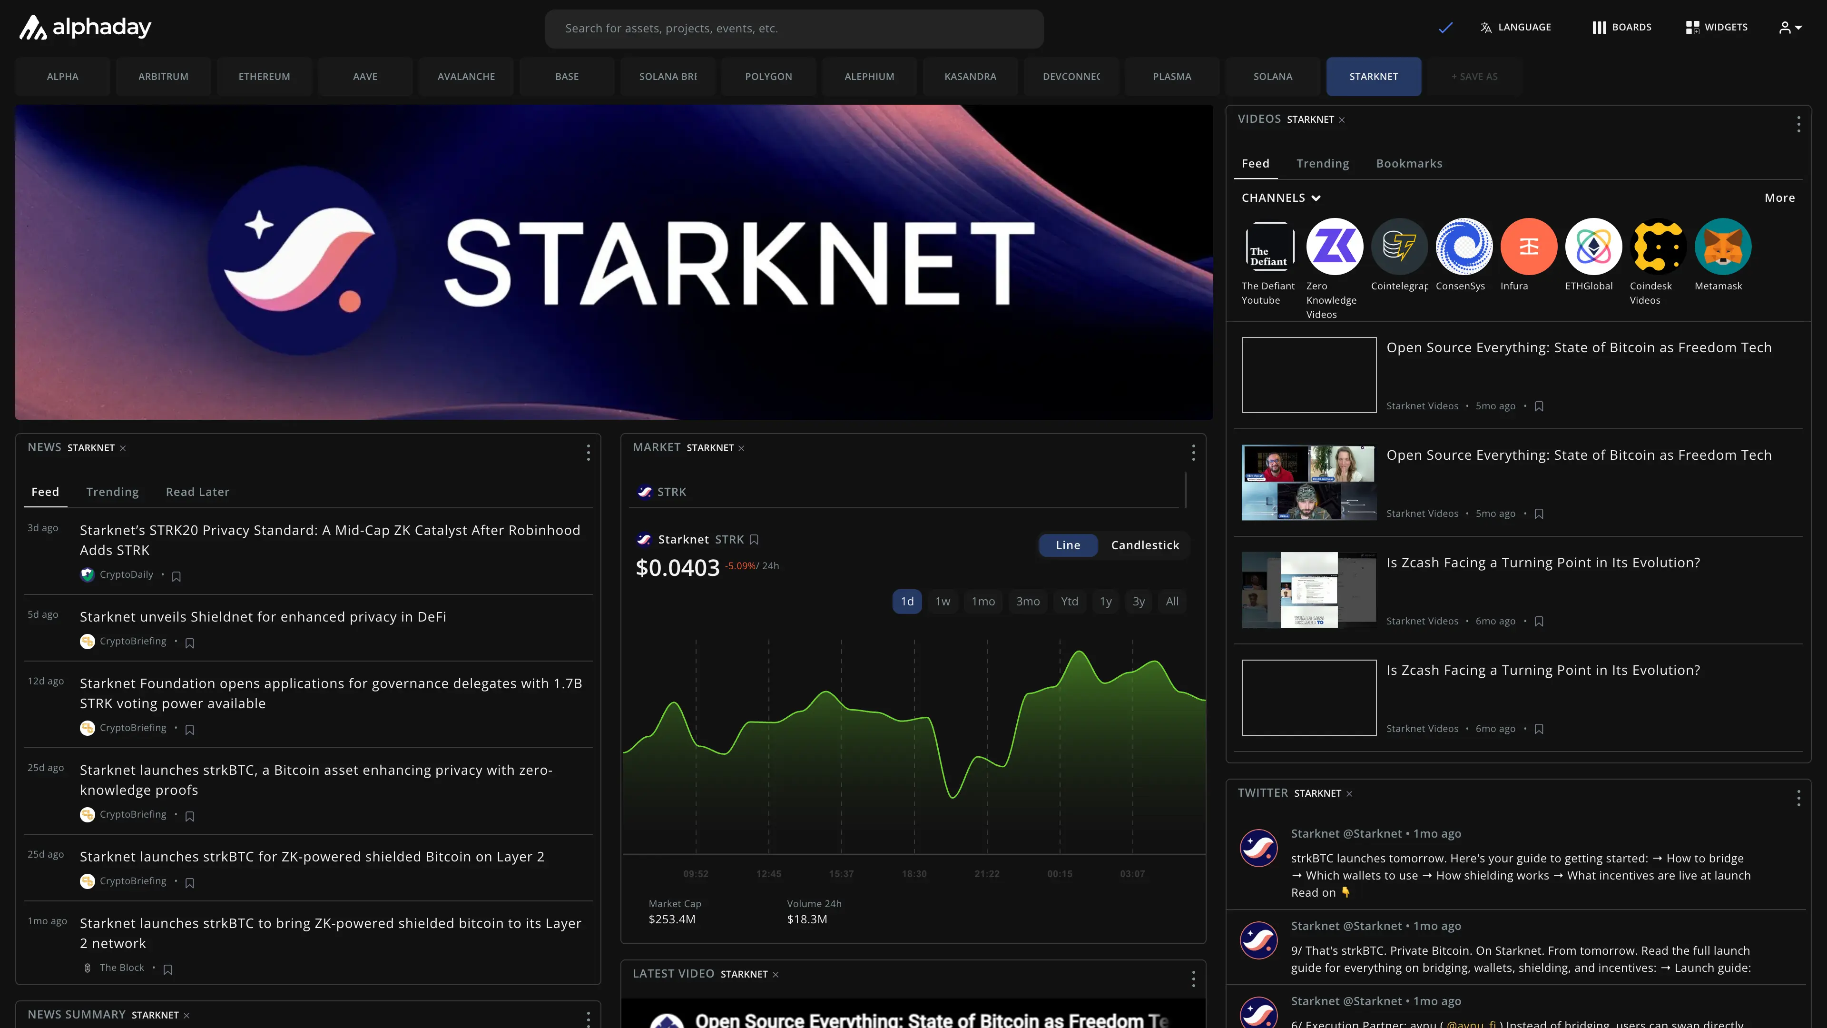Set chart range to All
Viewport: 1827px width, 1028px height.
1172,602
